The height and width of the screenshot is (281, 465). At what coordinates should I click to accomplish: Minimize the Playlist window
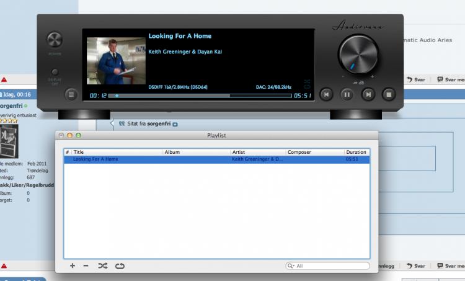[69, 135]
